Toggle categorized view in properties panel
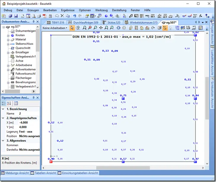 point(4,103)
